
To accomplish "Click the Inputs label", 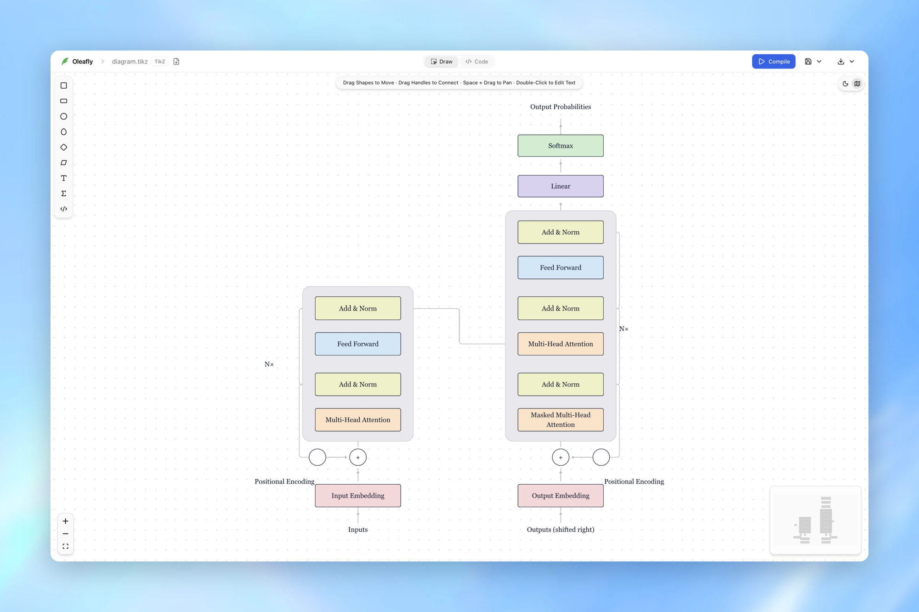I will (358, 530).
